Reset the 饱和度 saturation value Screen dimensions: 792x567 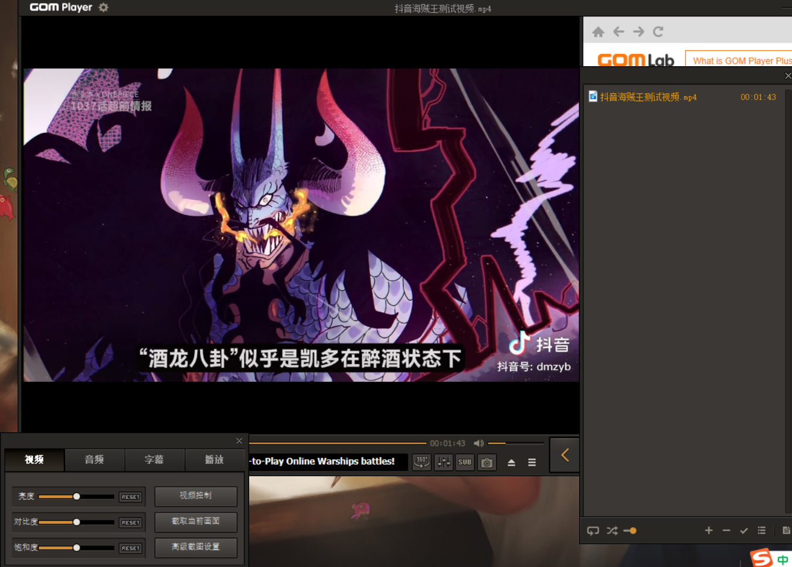point(131,548)
